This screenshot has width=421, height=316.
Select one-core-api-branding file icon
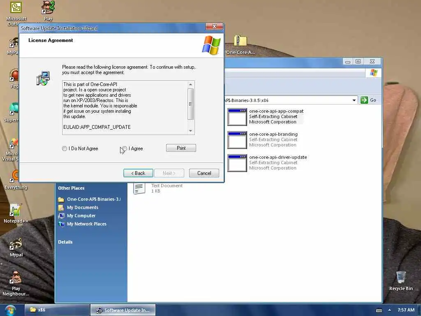coord(237,140)
